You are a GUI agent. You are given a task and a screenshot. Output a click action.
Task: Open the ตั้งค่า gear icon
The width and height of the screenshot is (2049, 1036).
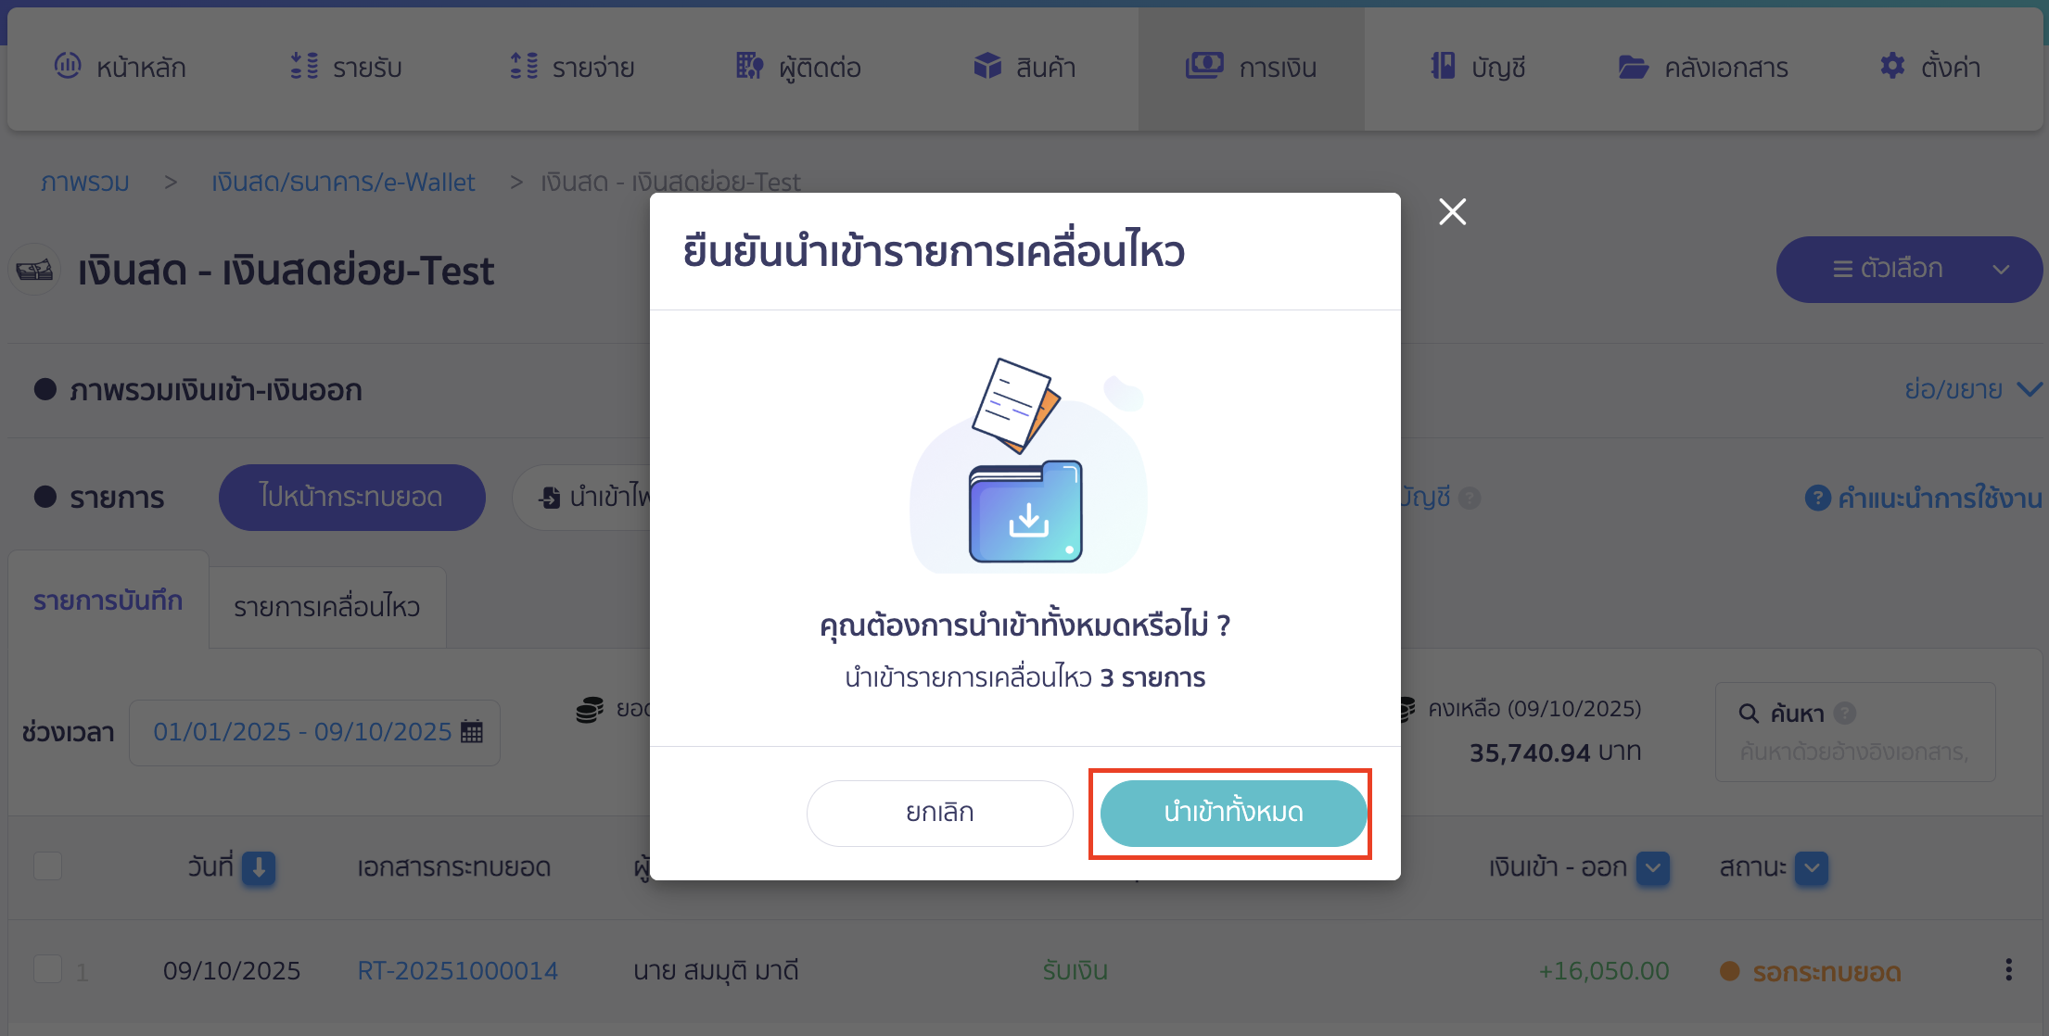coord(1892,66)
